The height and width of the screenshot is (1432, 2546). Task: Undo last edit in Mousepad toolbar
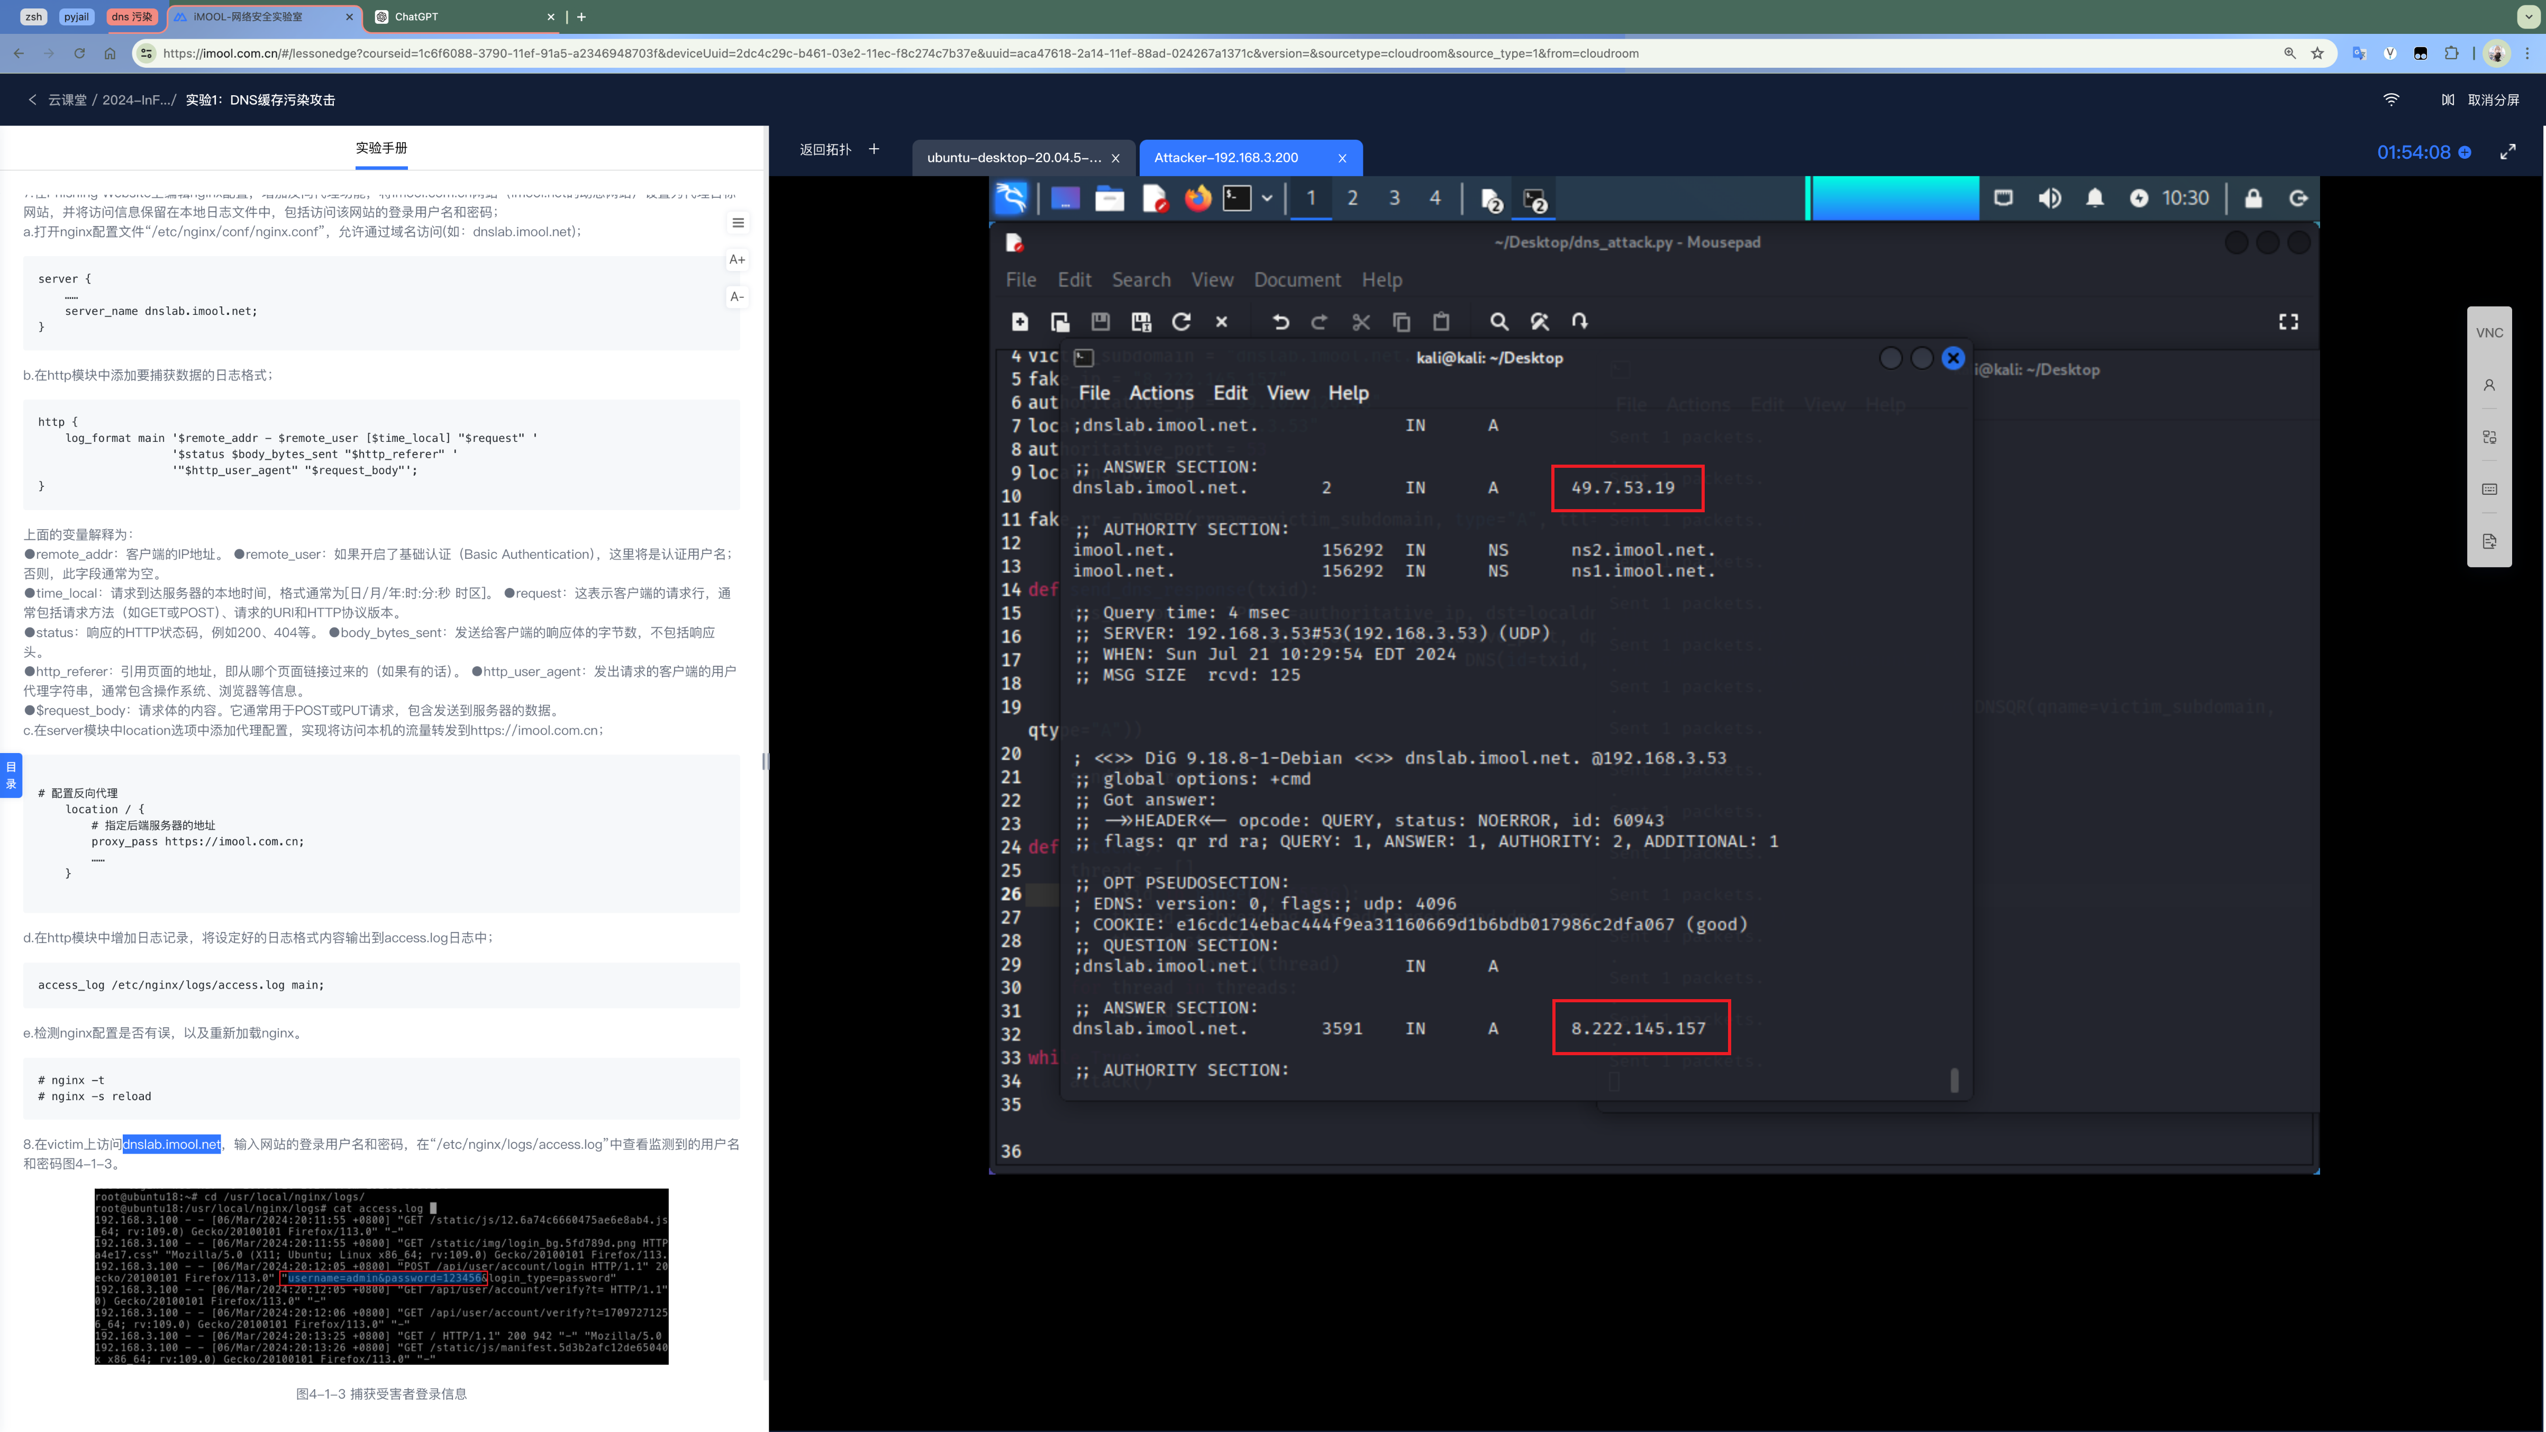coord(1281,322)
